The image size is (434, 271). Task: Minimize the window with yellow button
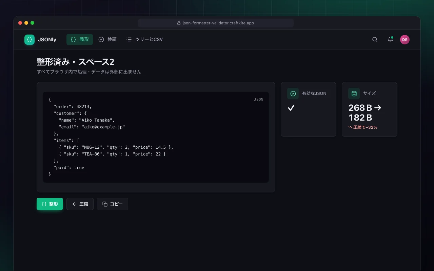(x=26, y=23)
